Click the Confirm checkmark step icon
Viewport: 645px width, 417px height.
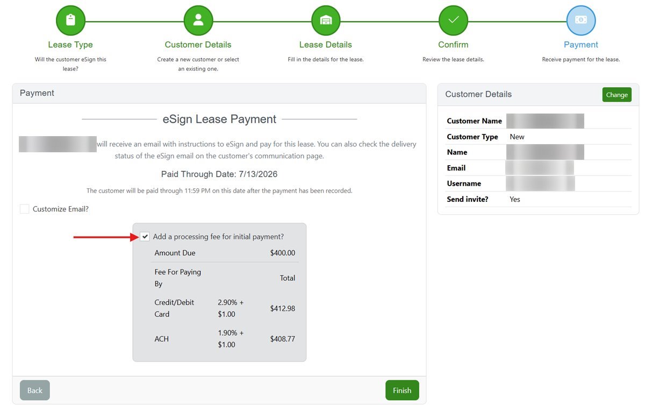(x=453, y=20)
